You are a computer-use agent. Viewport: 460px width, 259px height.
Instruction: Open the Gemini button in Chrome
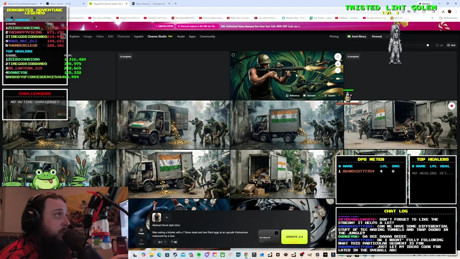(424, 4)
